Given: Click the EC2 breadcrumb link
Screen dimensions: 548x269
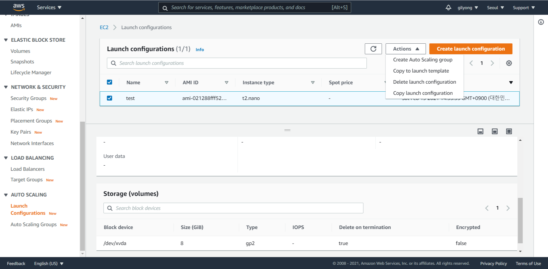Looking at the screenshot, I should (104, 27).
